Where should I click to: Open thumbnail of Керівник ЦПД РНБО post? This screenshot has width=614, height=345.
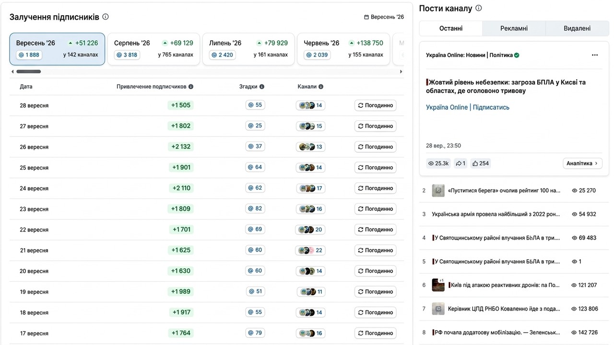pyautogui.click(x=438, y=309)
